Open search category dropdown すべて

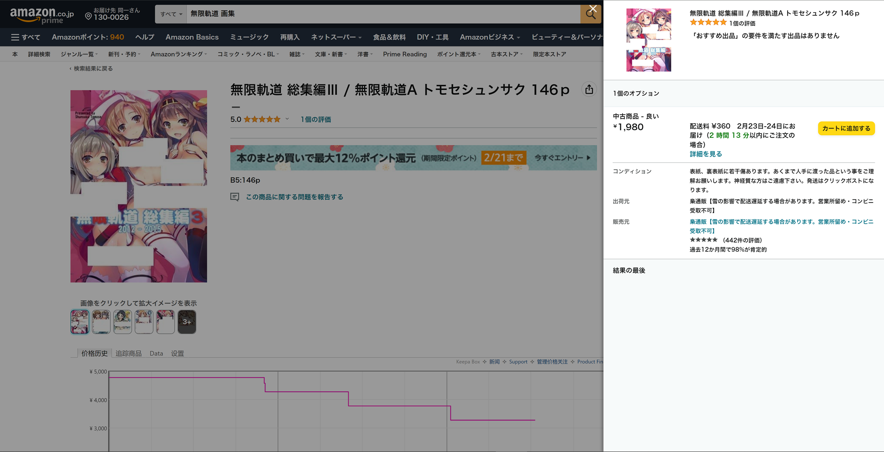point(171,14)
